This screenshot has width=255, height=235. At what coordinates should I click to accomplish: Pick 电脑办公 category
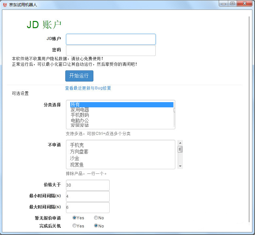121,120
